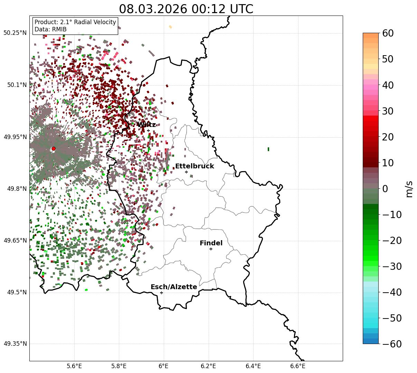
Task: Click the m/s colorbar unit label
Action: click(409, 189)
